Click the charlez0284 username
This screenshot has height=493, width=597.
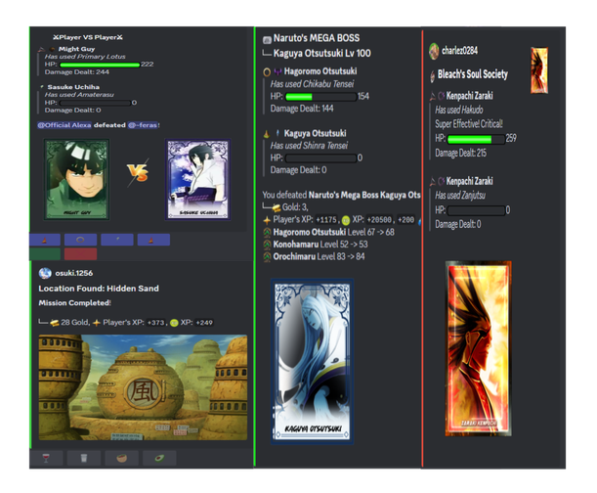[x=459, y=50]
